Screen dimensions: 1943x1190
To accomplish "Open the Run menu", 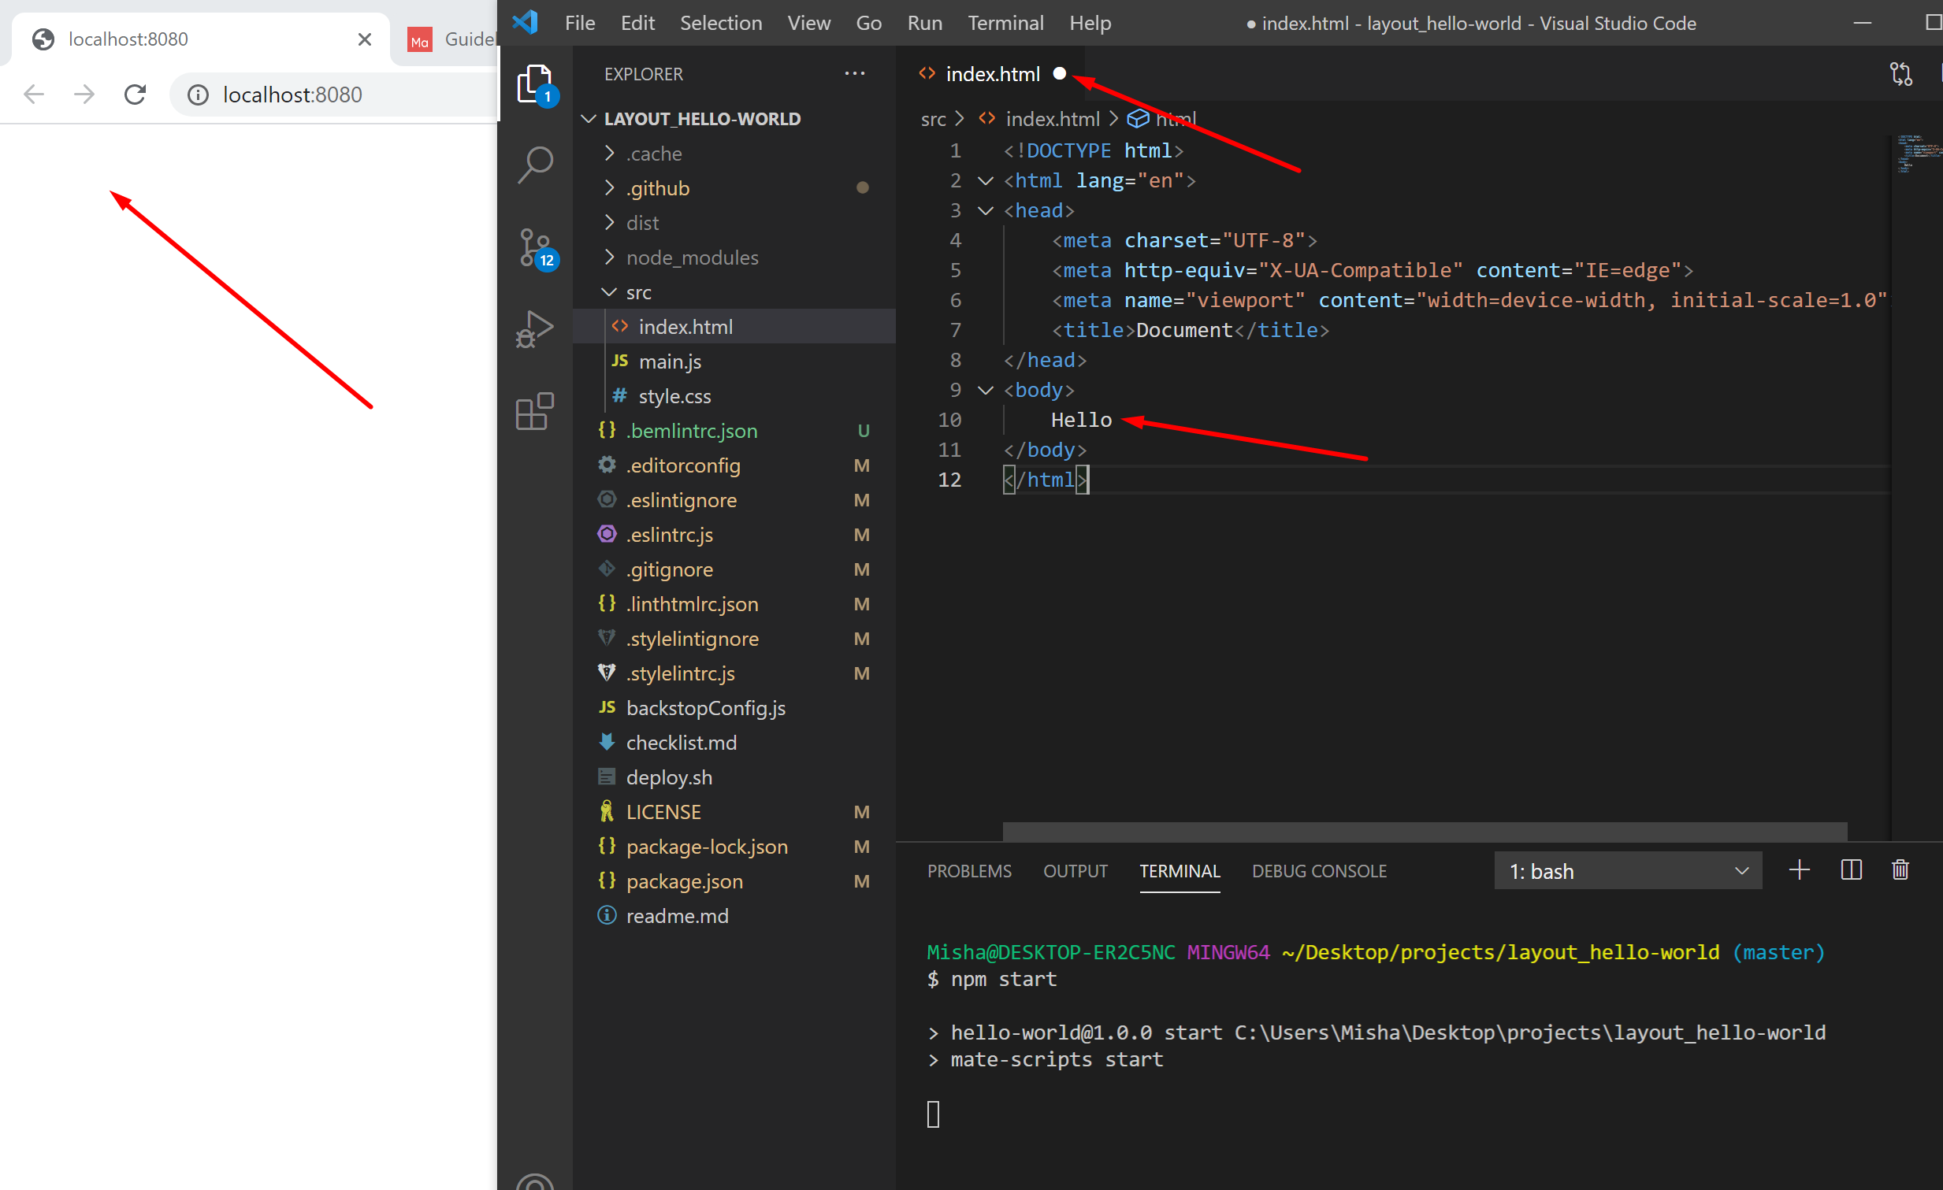I will [924, 23].
